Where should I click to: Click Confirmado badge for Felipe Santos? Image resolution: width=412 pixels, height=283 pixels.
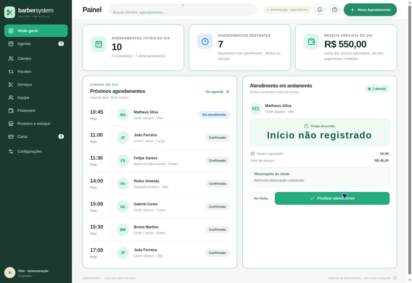coord(217,161)
